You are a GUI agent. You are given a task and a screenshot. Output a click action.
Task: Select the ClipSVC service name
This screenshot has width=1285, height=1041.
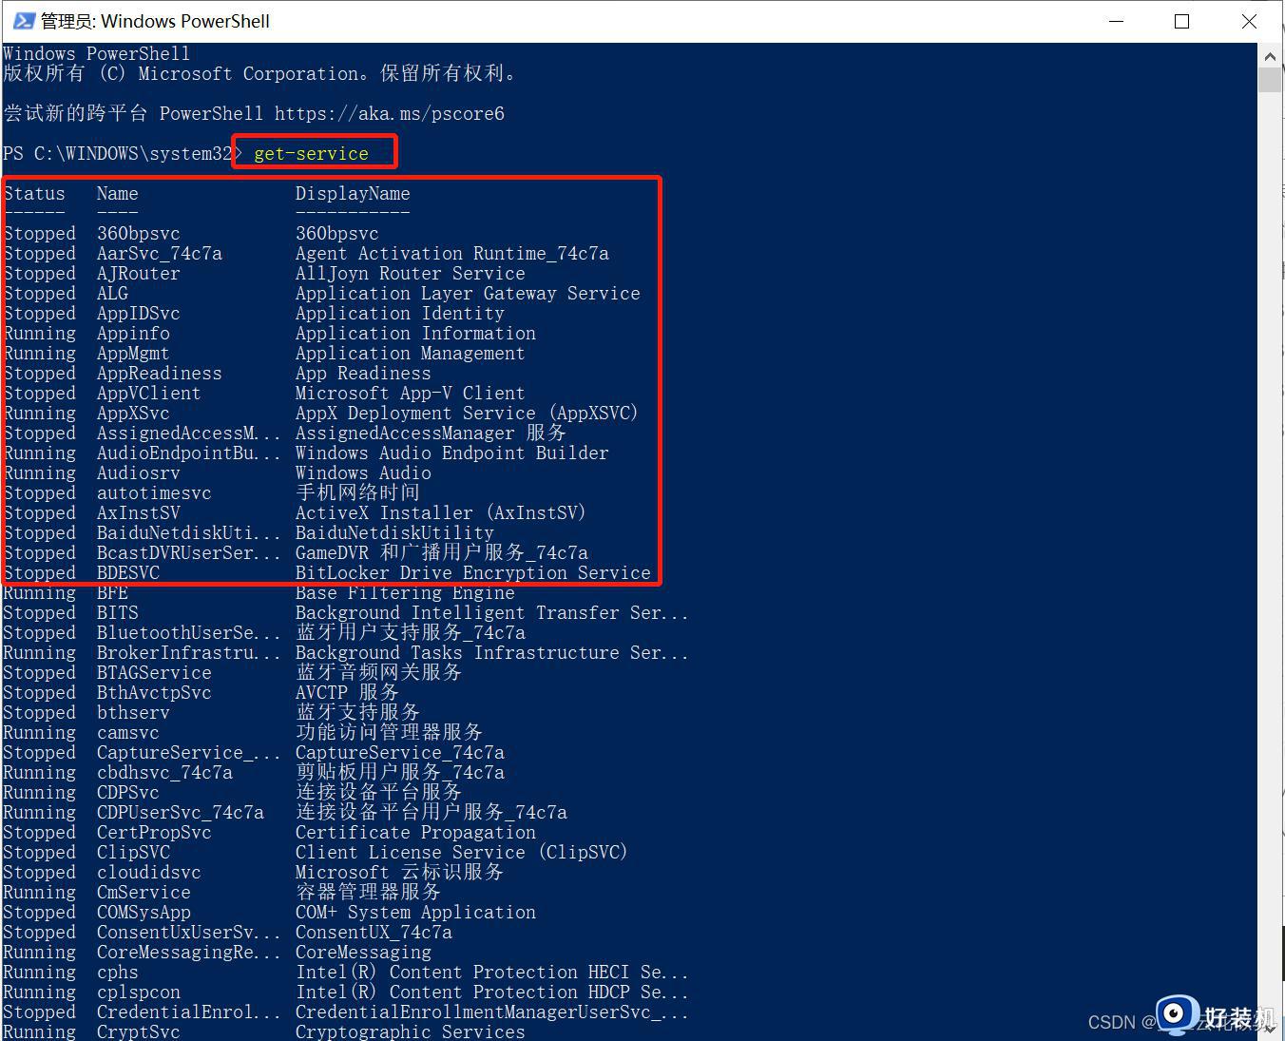[x=133, y=853]
